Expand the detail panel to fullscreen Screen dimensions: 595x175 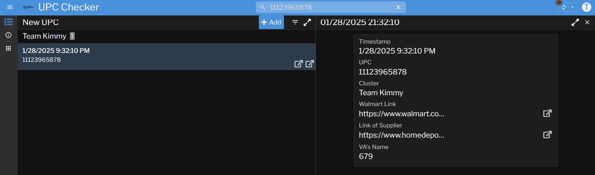(x=575, y=22)
